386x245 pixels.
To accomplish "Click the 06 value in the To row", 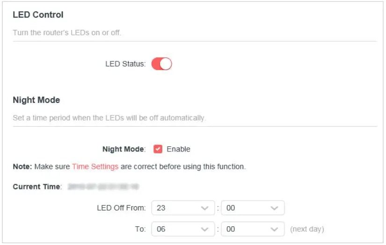I will [161, 230].
